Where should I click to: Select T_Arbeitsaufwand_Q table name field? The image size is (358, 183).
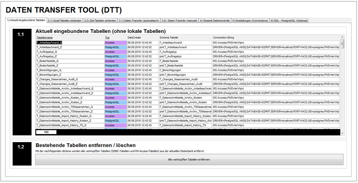pyautogui.click(x=70, y=43)
